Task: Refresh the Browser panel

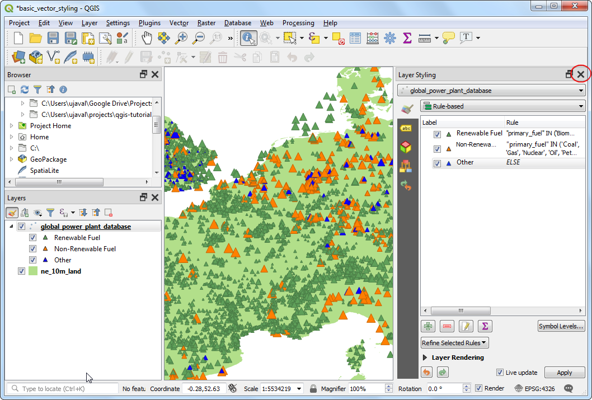Action: coord(25,90)
